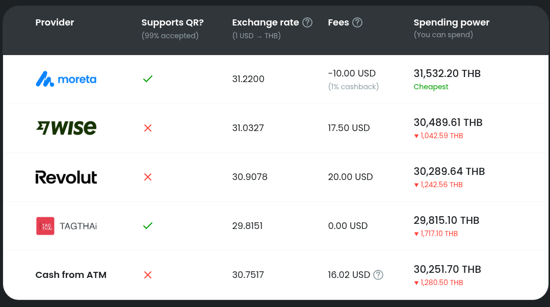Click the red QR cross for Wise
This screenshot has height=307, width=550.
(x=148, y=128)
